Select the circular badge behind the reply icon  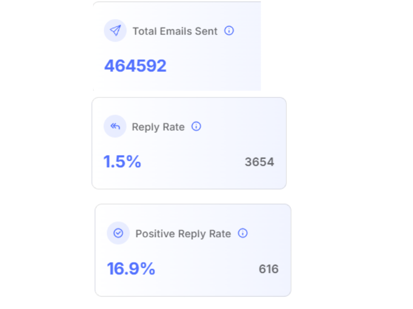tap(115, 126)
